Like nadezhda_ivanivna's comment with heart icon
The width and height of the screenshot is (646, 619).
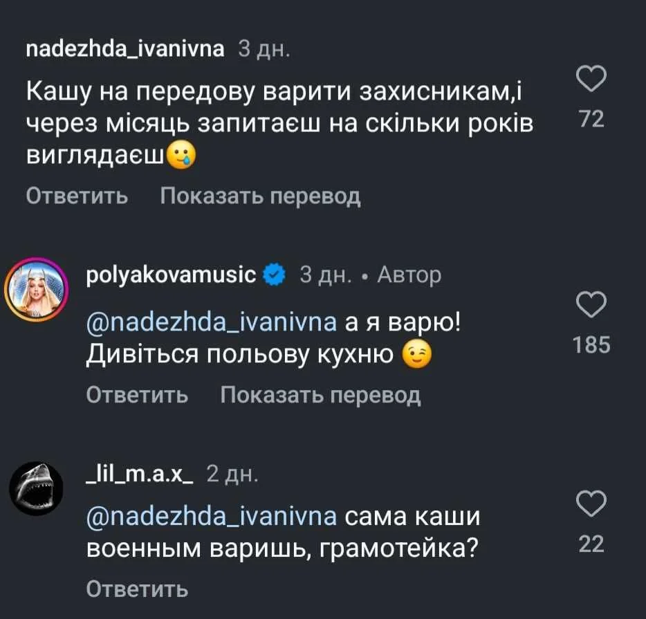pyautogui.click(x=591, y=80)
